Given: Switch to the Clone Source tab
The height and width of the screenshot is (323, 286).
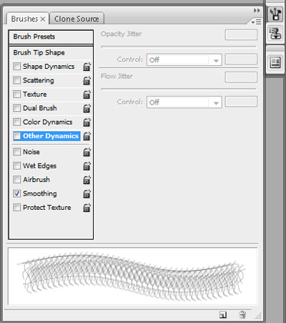Looking at the screenshot, I should tap(77, 19).
